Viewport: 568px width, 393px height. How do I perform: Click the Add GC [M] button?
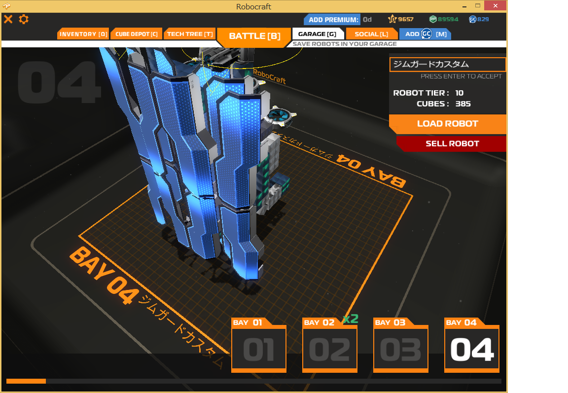click(426, 34)
